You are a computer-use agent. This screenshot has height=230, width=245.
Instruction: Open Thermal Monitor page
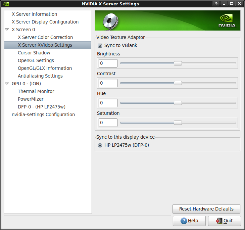(x=36, y=91)
